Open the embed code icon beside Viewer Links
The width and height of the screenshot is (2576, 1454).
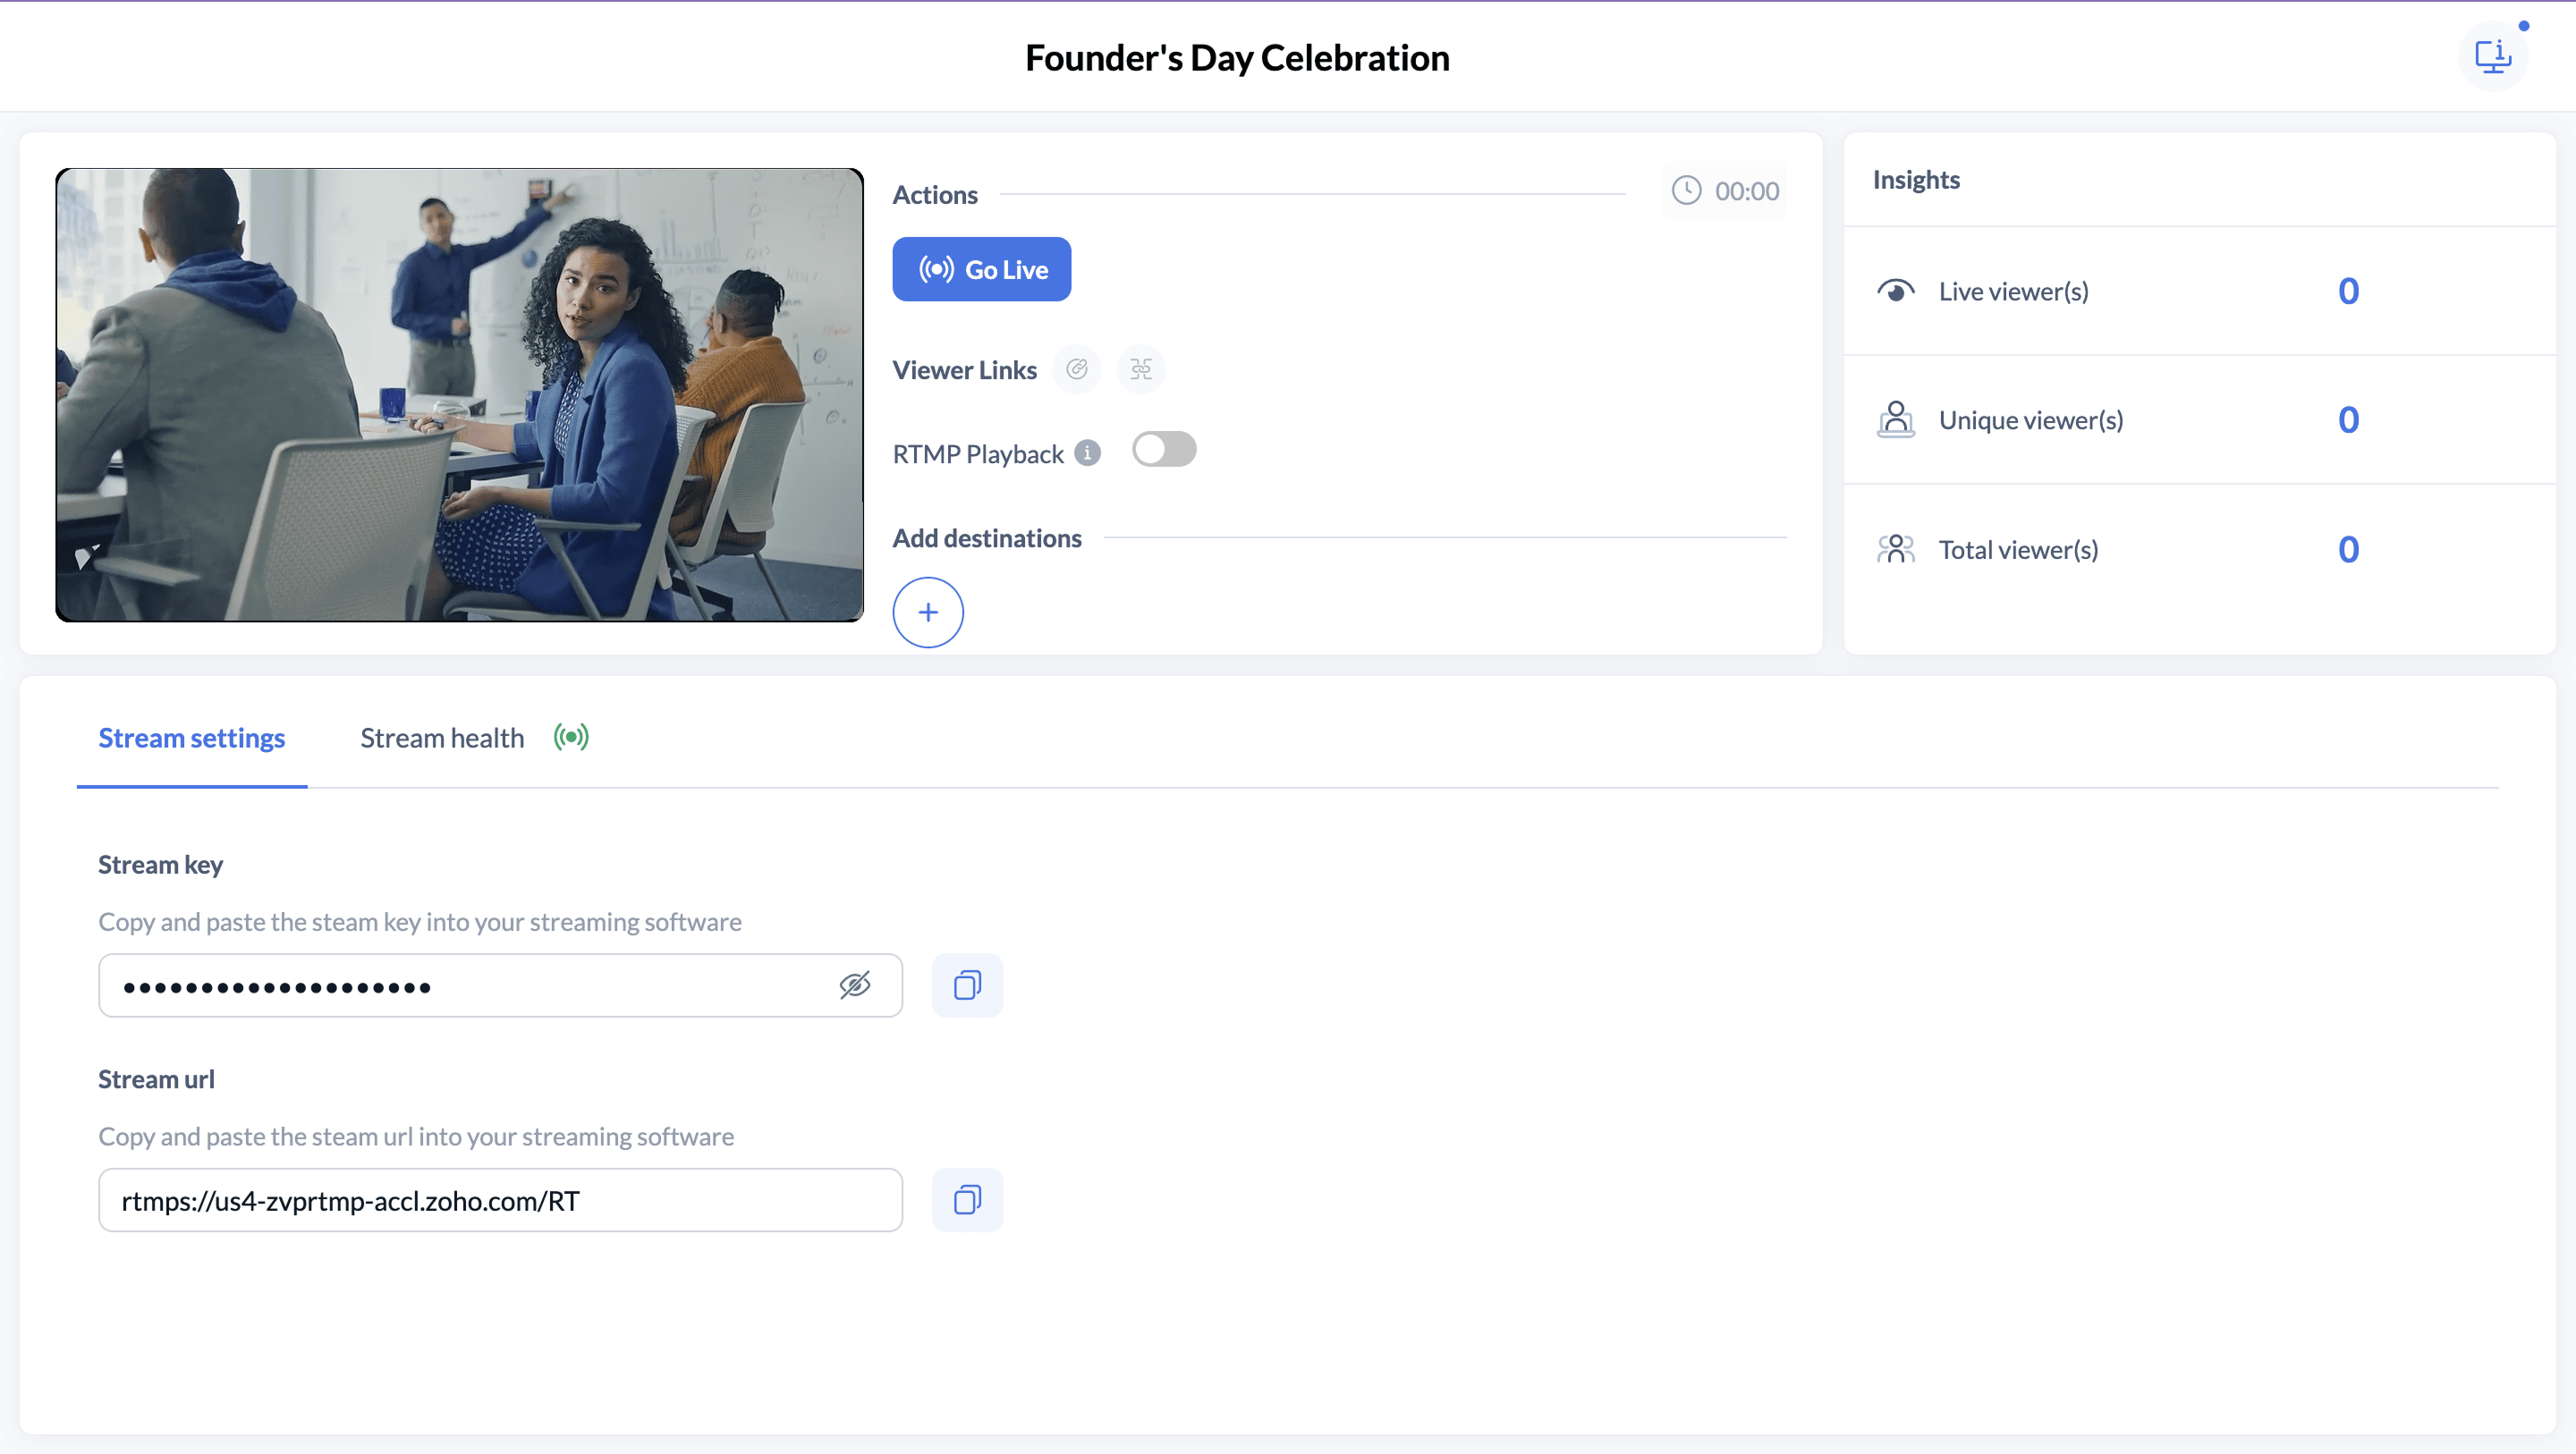1140,369
